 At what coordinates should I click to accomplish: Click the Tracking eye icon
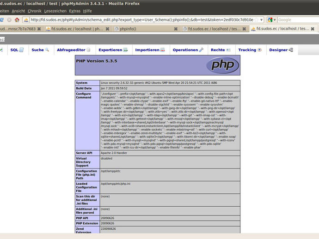point(259,50)
